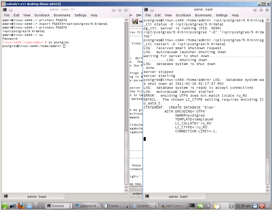Toggle the on-all-desktops pin in left Konsole title bar
This screenshot has width=272, height=210.
click(x=11, y=10)
